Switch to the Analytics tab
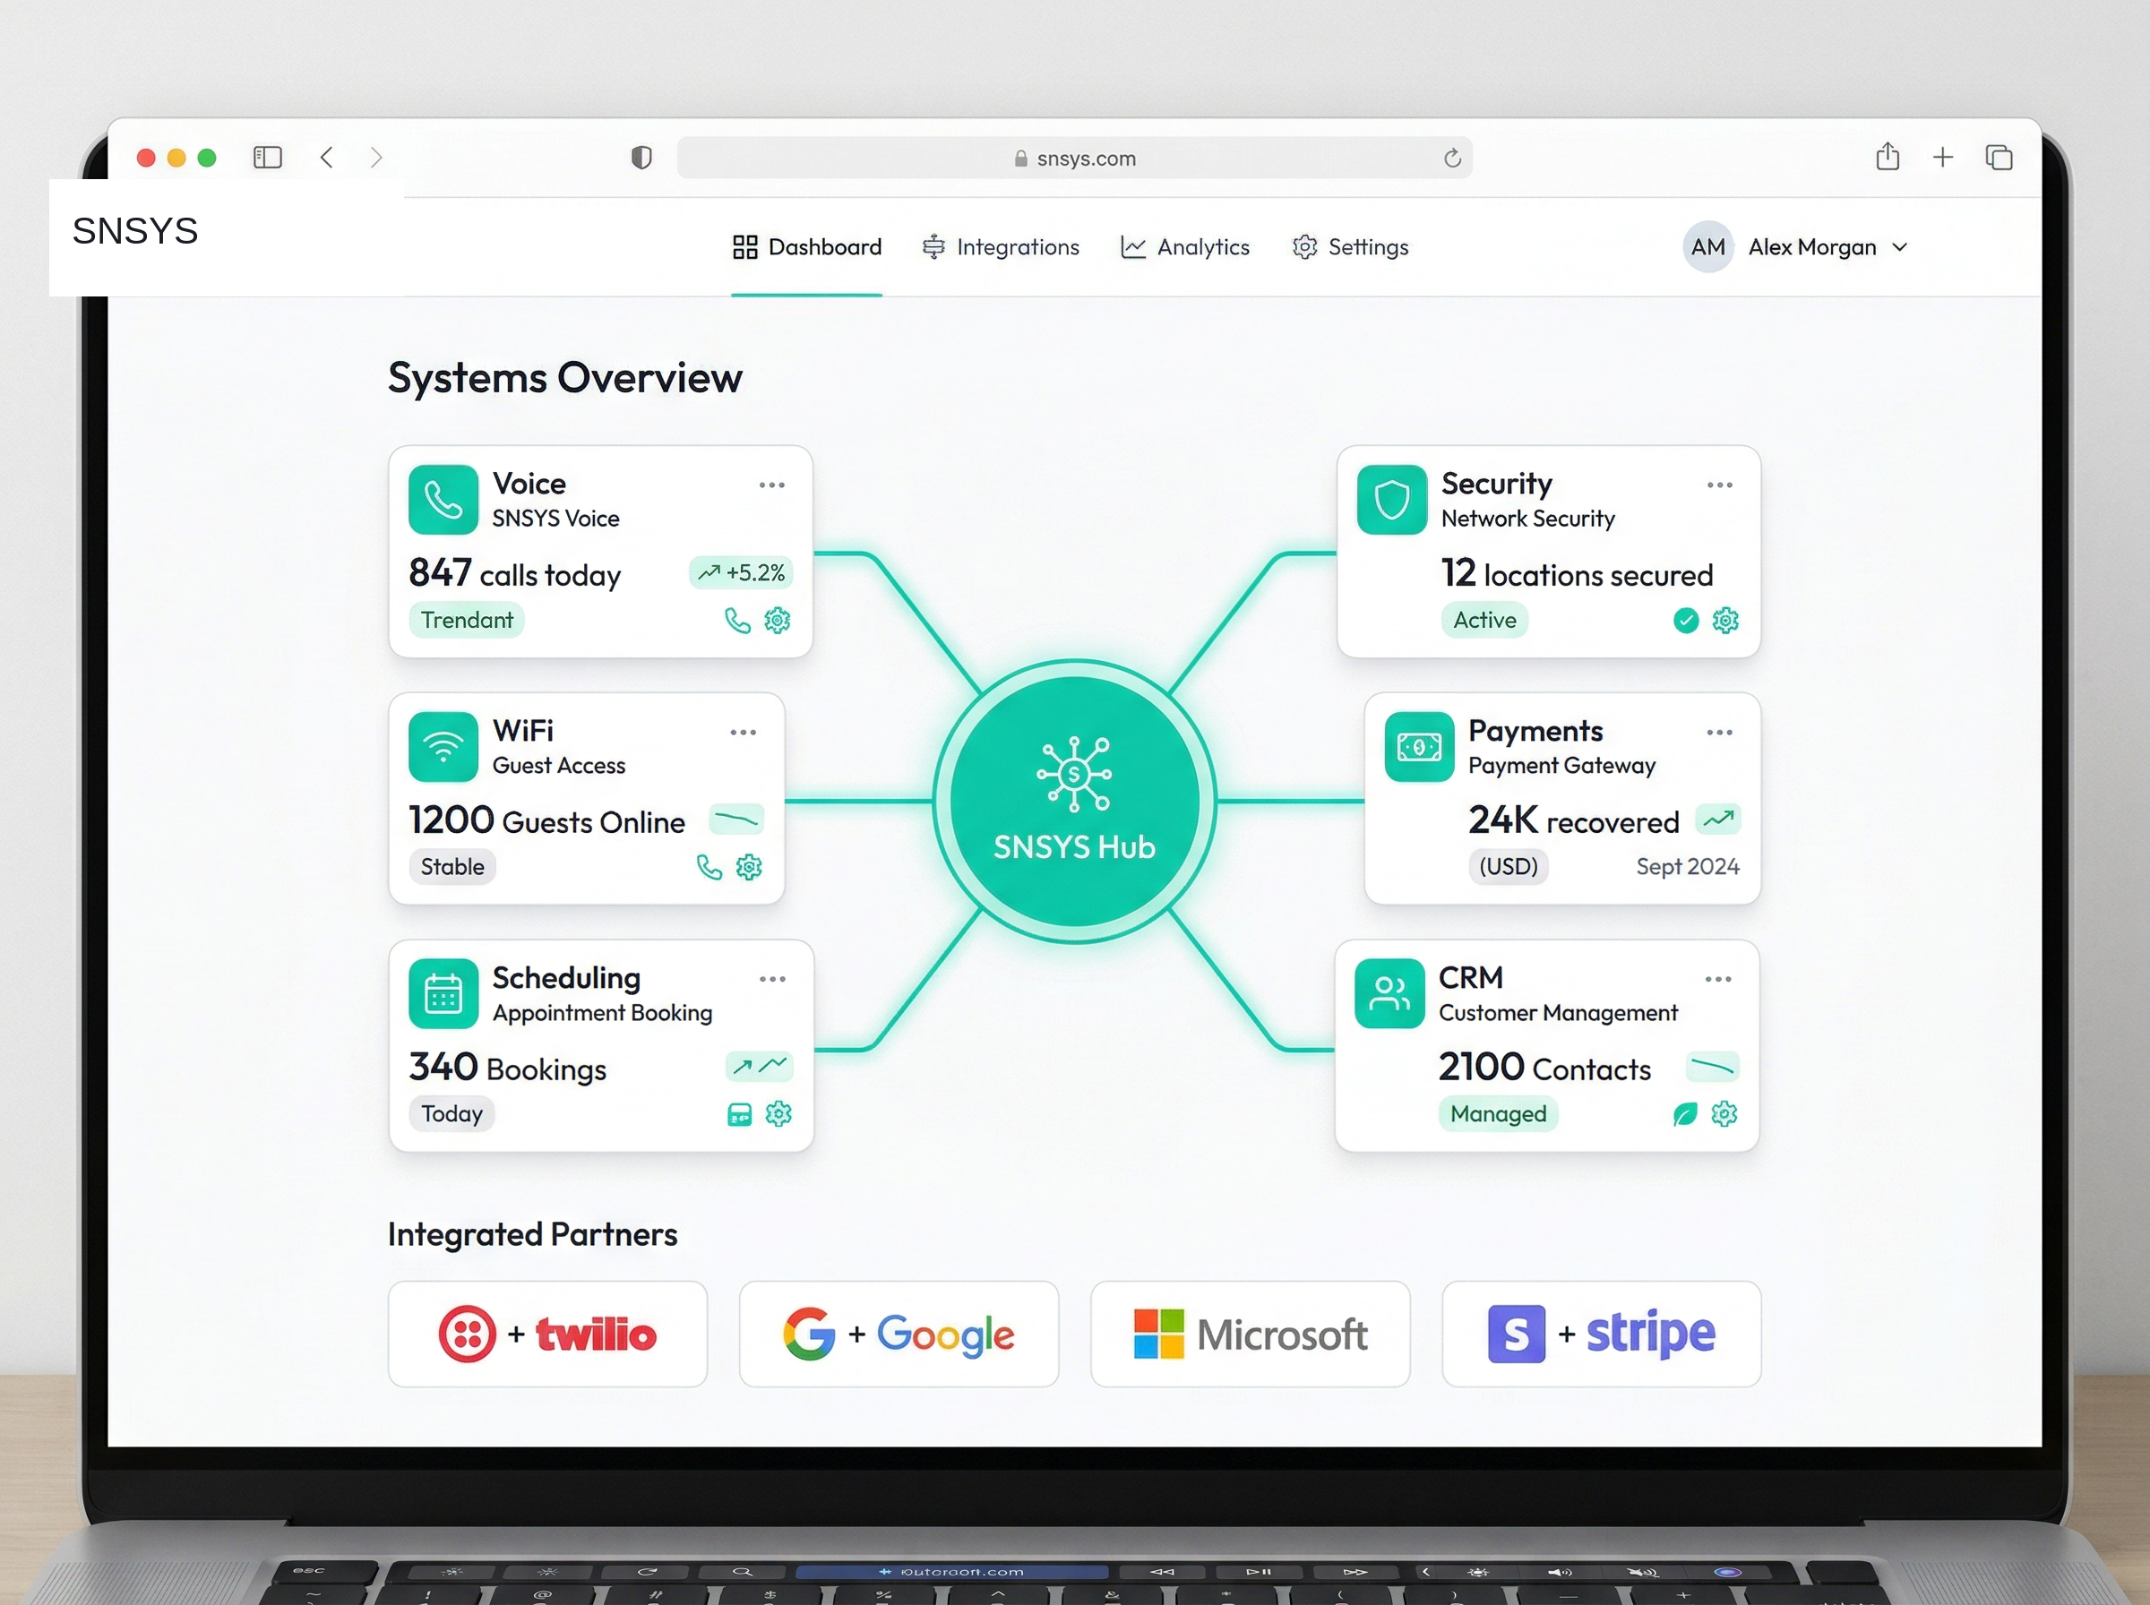Screen dimensions: 2150x1605 tap(1185, 247)
